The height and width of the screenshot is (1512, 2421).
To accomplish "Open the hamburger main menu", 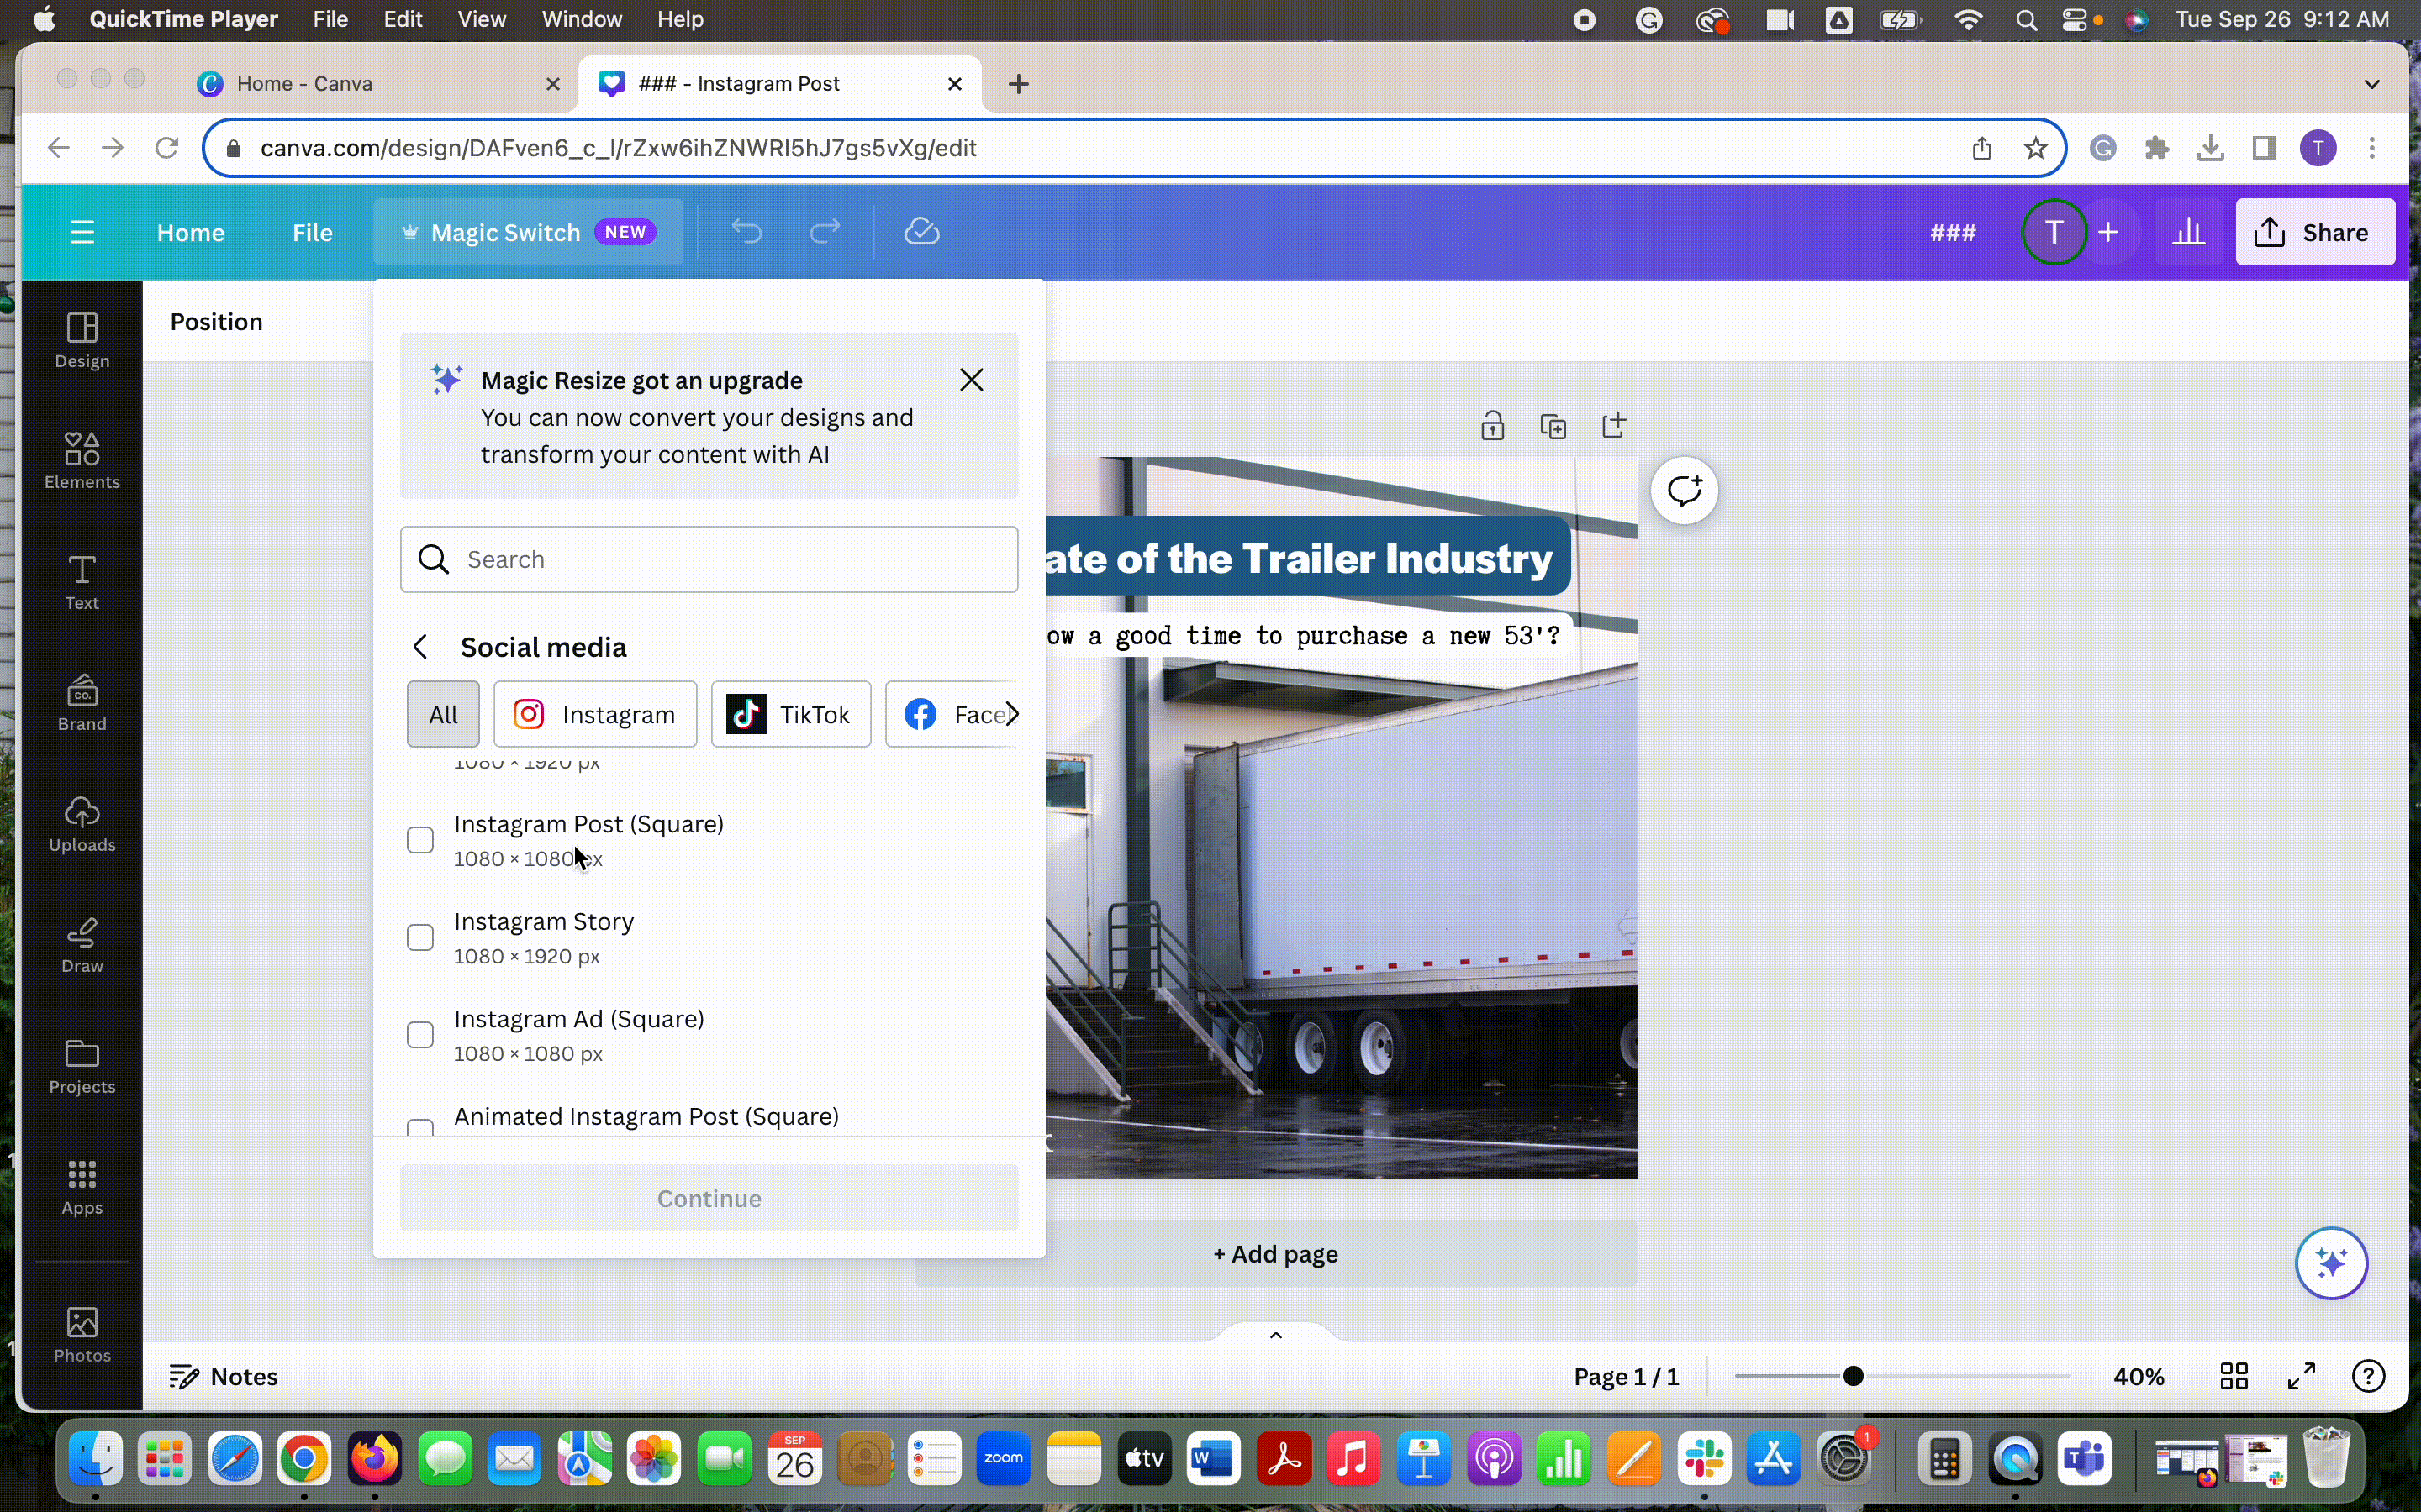I will coord(83,232).
